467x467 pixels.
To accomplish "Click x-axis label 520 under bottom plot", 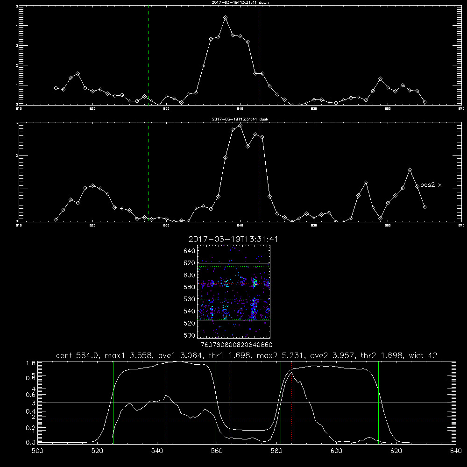I will (x=97, y=451).
